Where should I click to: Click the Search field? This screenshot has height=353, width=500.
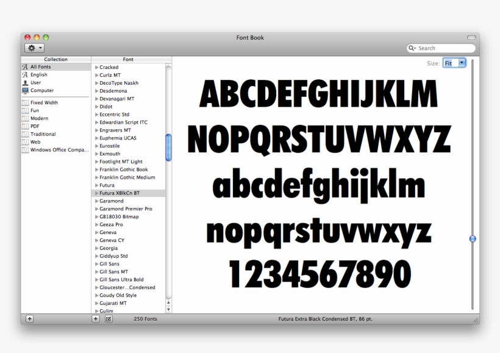(441, 48)
